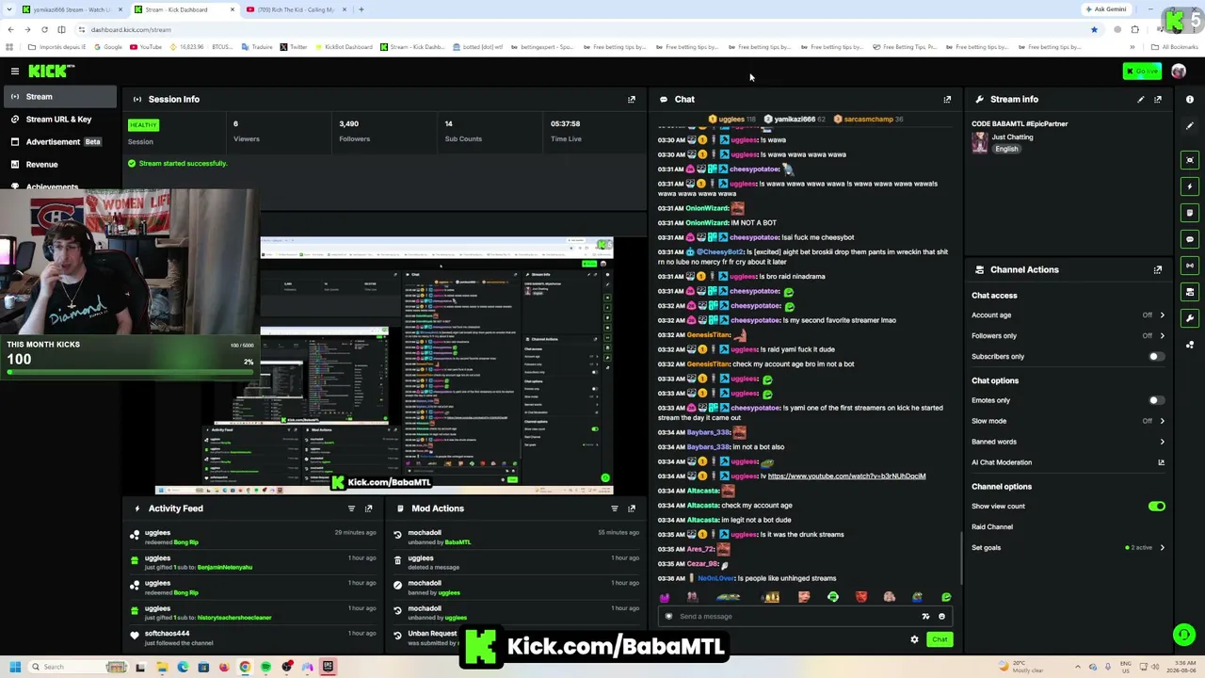Open the emoji picker in chat input
The width and height of the screenshot is (1205, 678).
(x=941, y=617)
